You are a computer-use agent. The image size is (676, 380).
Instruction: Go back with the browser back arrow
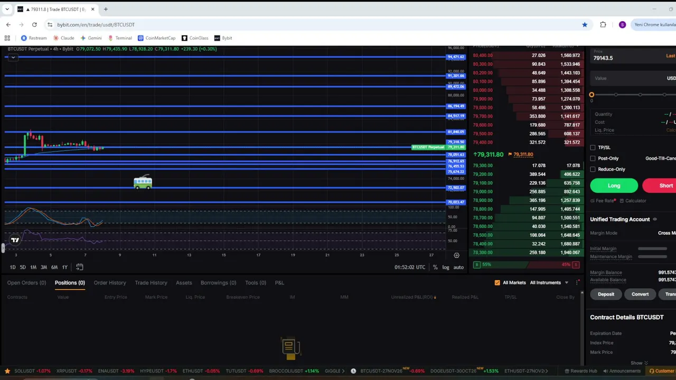click(x=8, y=25)
